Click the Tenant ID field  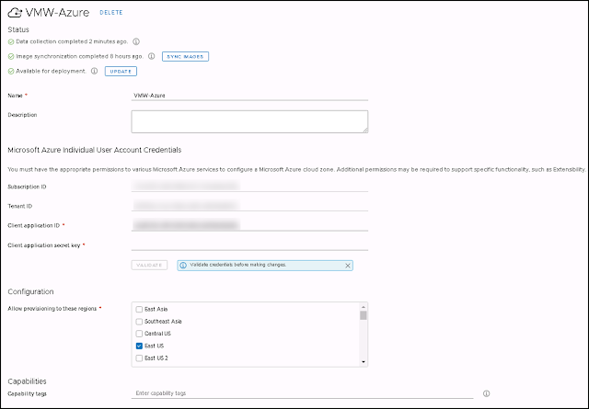[249, 205]
